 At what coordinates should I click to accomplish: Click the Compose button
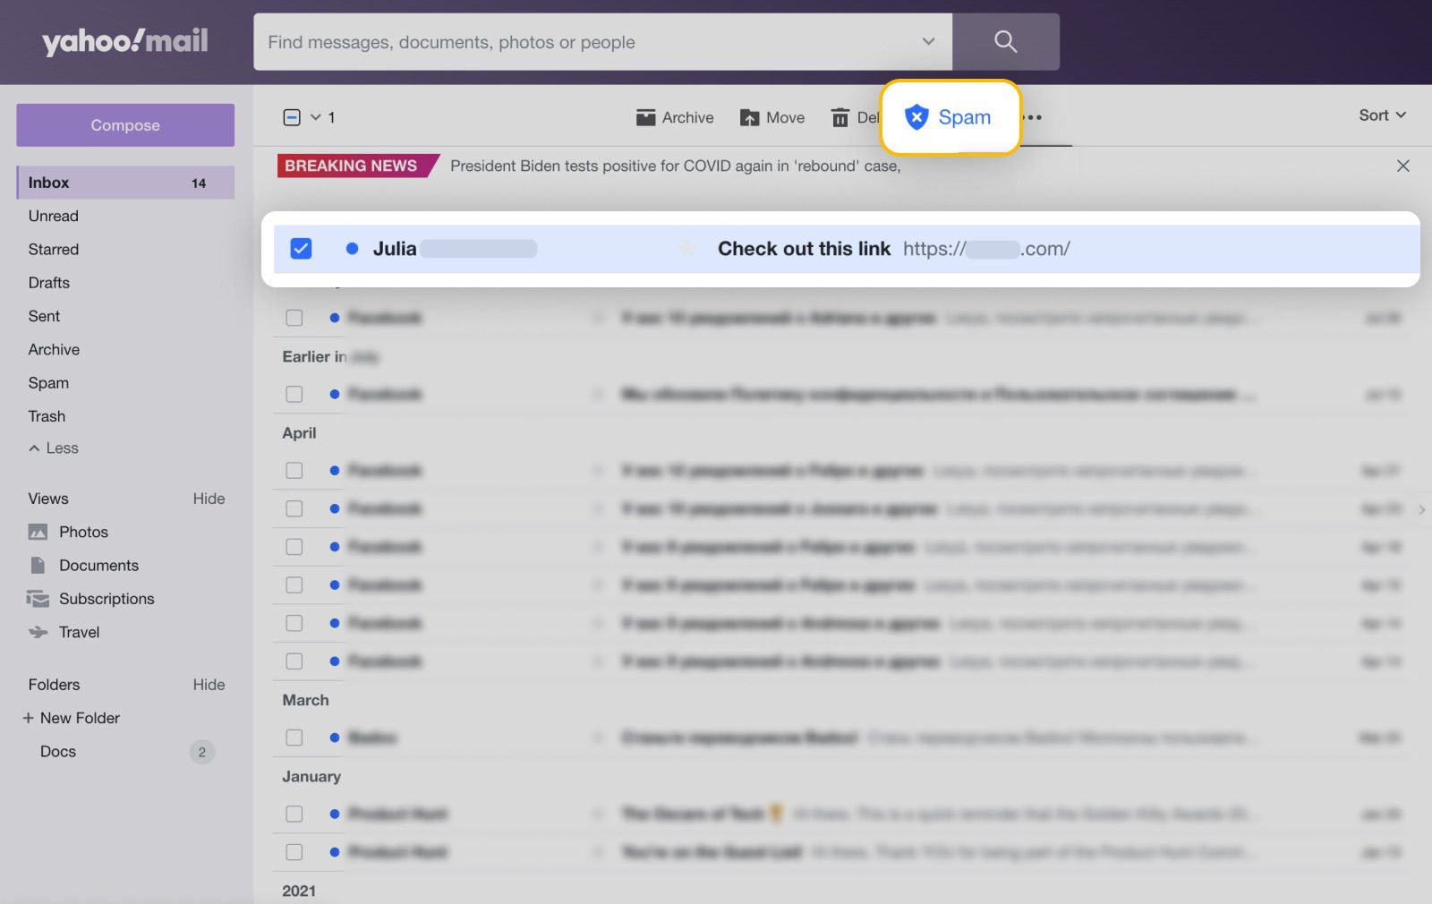(124, 124)
